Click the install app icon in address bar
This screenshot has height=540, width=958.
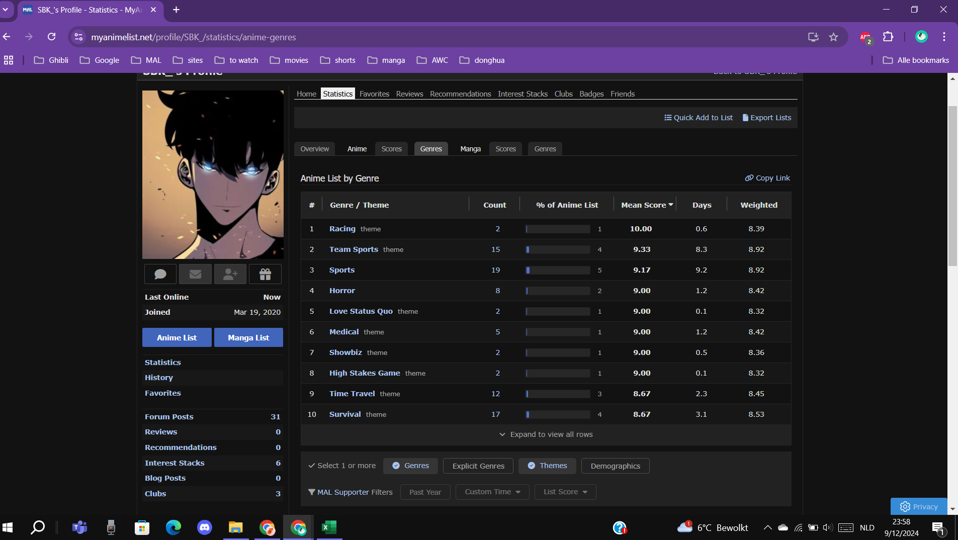(x=813, y=37)
